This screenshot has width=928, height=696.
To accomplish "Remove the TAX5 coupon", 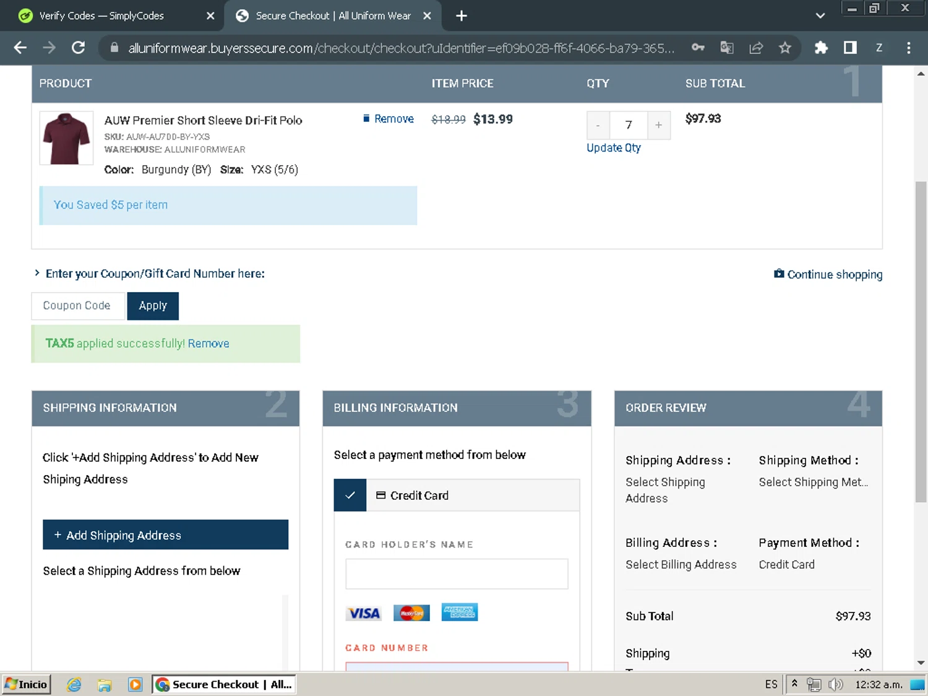I will coord(208,343).
